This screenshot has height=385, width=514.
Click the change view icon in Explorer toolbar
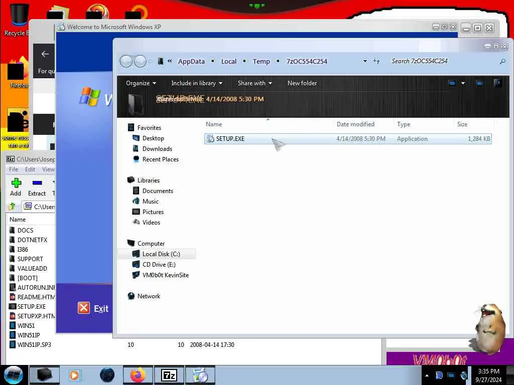pyautogui.click(x=452, y=83)
